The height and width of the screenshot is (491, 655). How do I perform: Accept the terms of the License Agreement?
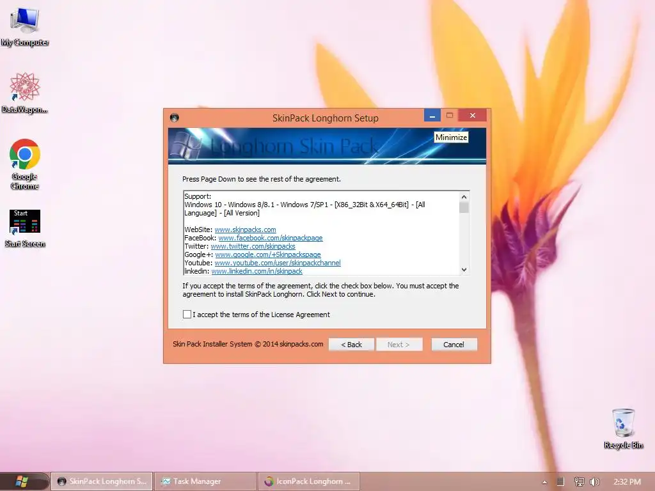187,315
